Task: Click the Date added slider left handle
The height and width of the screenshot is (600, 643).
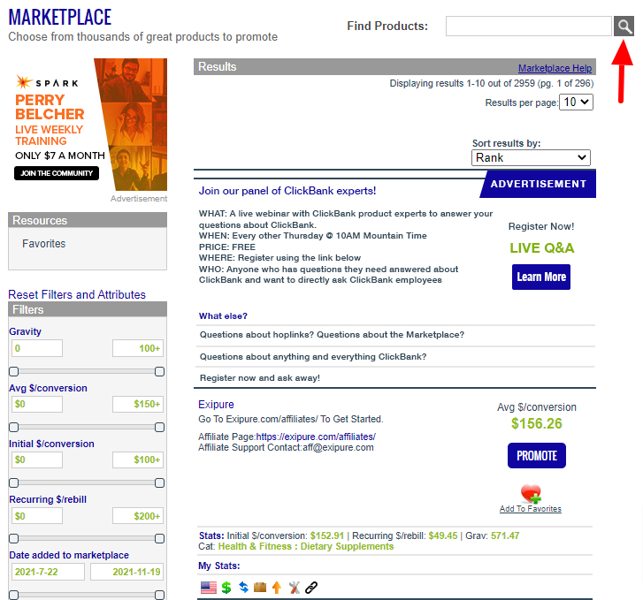Action: pyautogui.click(x=13, y=595)
